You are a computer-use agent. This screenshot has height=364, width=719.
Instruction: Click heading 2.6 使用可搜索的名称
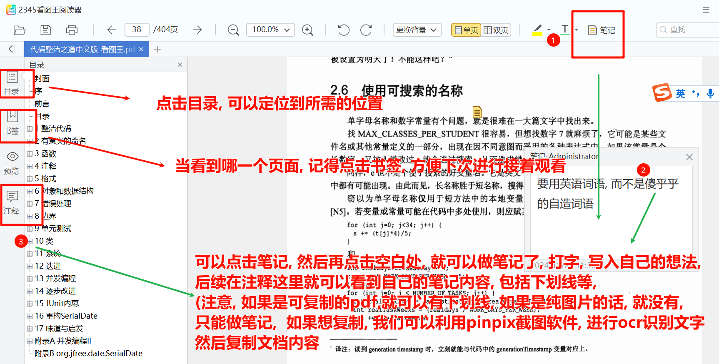pyautogui.click(x=396, y=90)
